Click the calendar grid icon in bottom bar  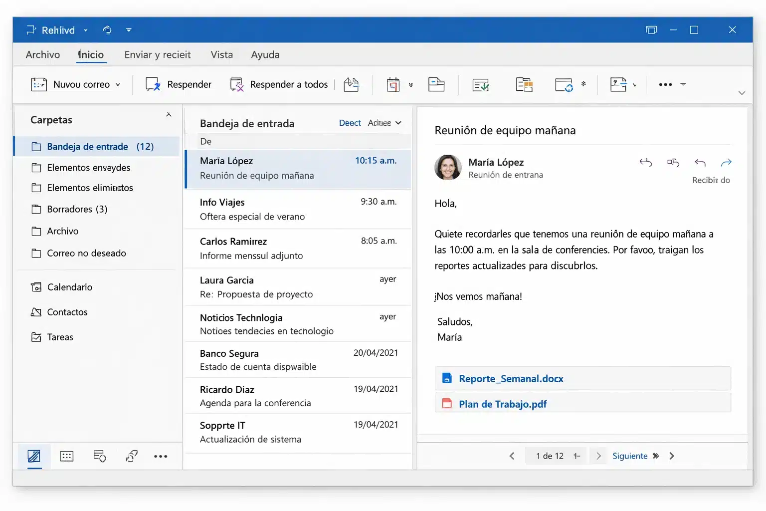click(66, 456)
